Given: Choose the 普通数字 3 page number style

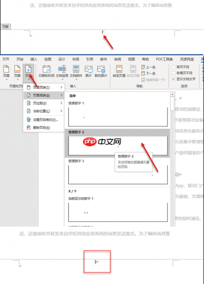Looking at the screenshot, I should tap(118, 172).
